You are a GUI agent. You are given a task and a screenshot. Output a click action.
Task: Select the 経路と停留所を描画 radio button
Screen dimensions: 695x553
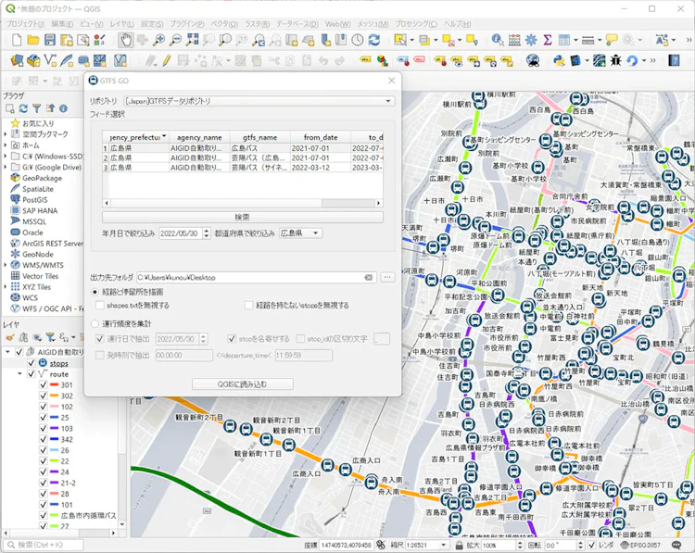tap(95, 292)
